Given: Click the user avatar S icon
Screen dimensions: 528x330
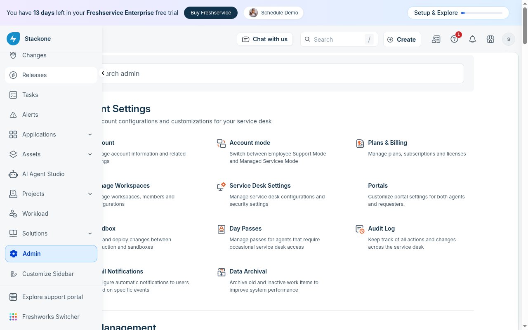Looking at the screenshot, I should pos(509,39).
